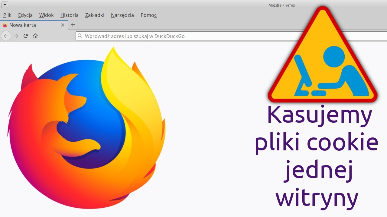Select the Nowa karta tab
Viewport: 387px width, 217px height.
34,25
